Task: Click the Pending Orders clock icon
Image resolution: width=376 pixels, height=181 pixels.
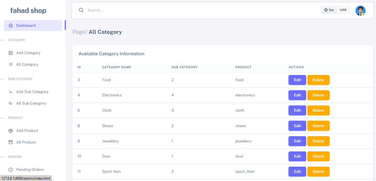Action: click(11, 170)
